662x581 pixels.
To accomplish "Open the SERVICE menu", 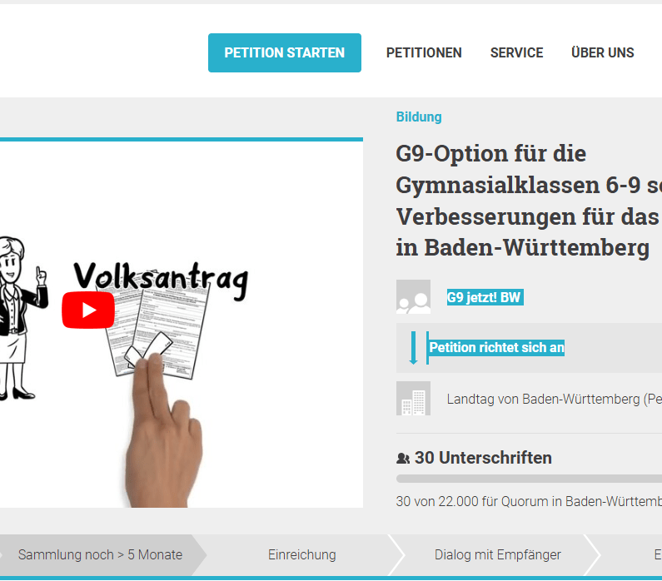I will point(517,52).
